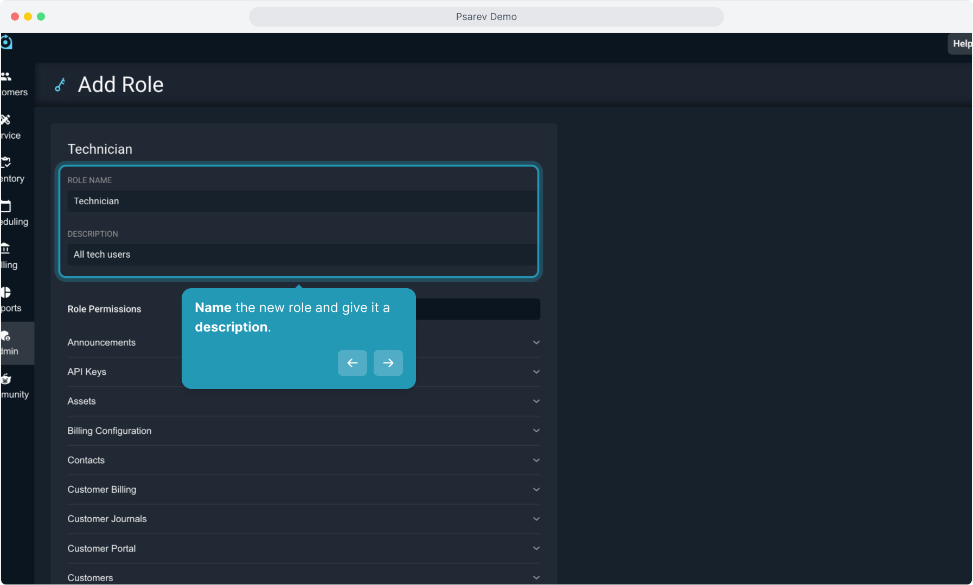
Task: Open the Community sidebar icon
Action: [7, 379]
